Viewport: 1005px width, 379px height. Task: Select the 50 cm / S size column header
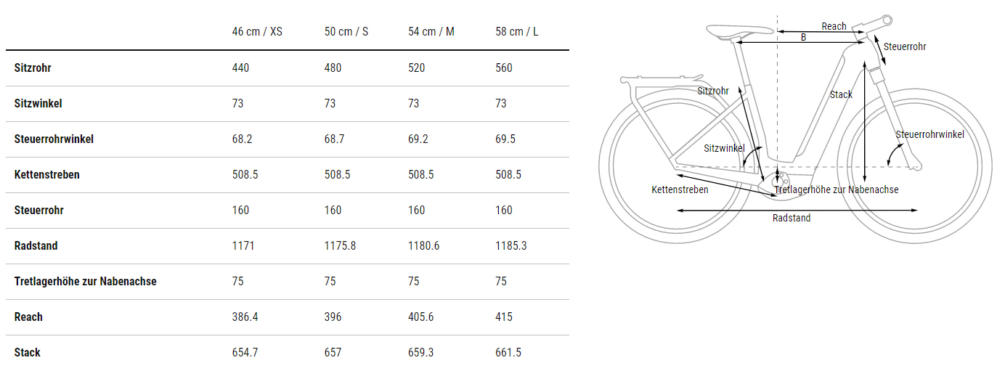pyautogui.click(x=346, y=32)
